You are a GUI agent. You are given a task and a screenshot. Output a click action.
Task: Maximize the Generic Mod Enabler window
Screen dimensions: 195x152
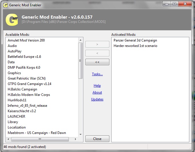click(174, 4)
